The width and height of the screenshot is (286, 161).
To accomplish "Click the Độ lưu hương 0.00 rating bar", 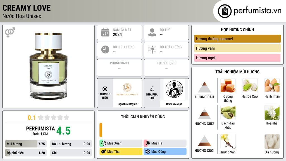I will (71, 144).
